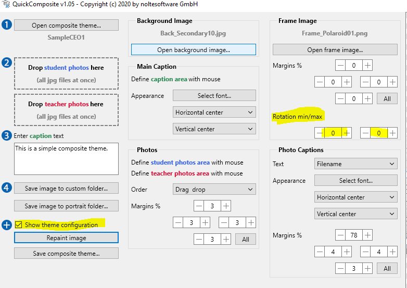This screenshot has height=288, width=407.
Task: Uncheck Show theme configuration checkbox
Action: pos(18,224)
